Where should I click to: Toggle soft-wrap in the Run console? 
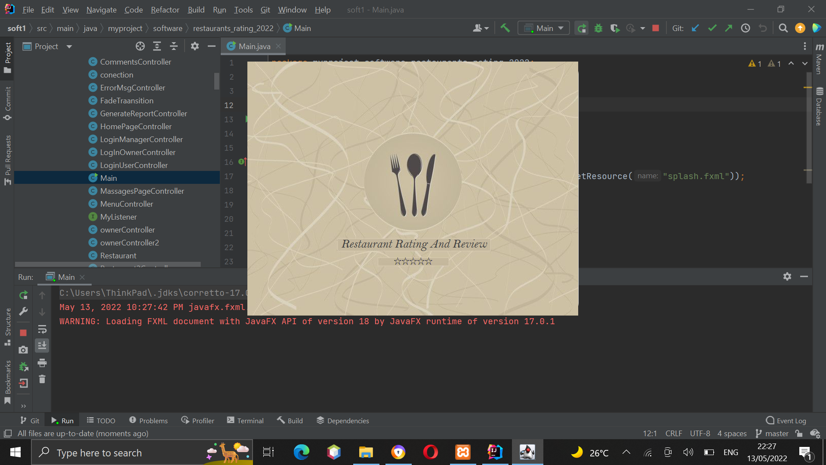point(42,329)
